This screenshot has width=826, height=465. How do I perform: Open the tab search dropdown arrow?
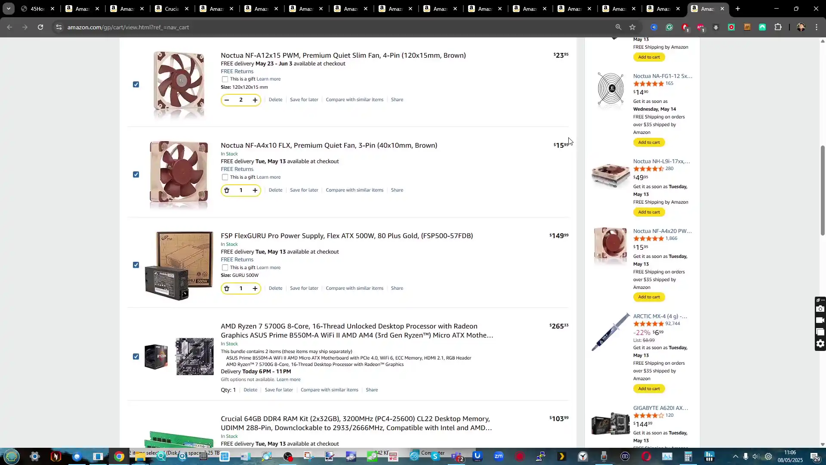(8, 9)
